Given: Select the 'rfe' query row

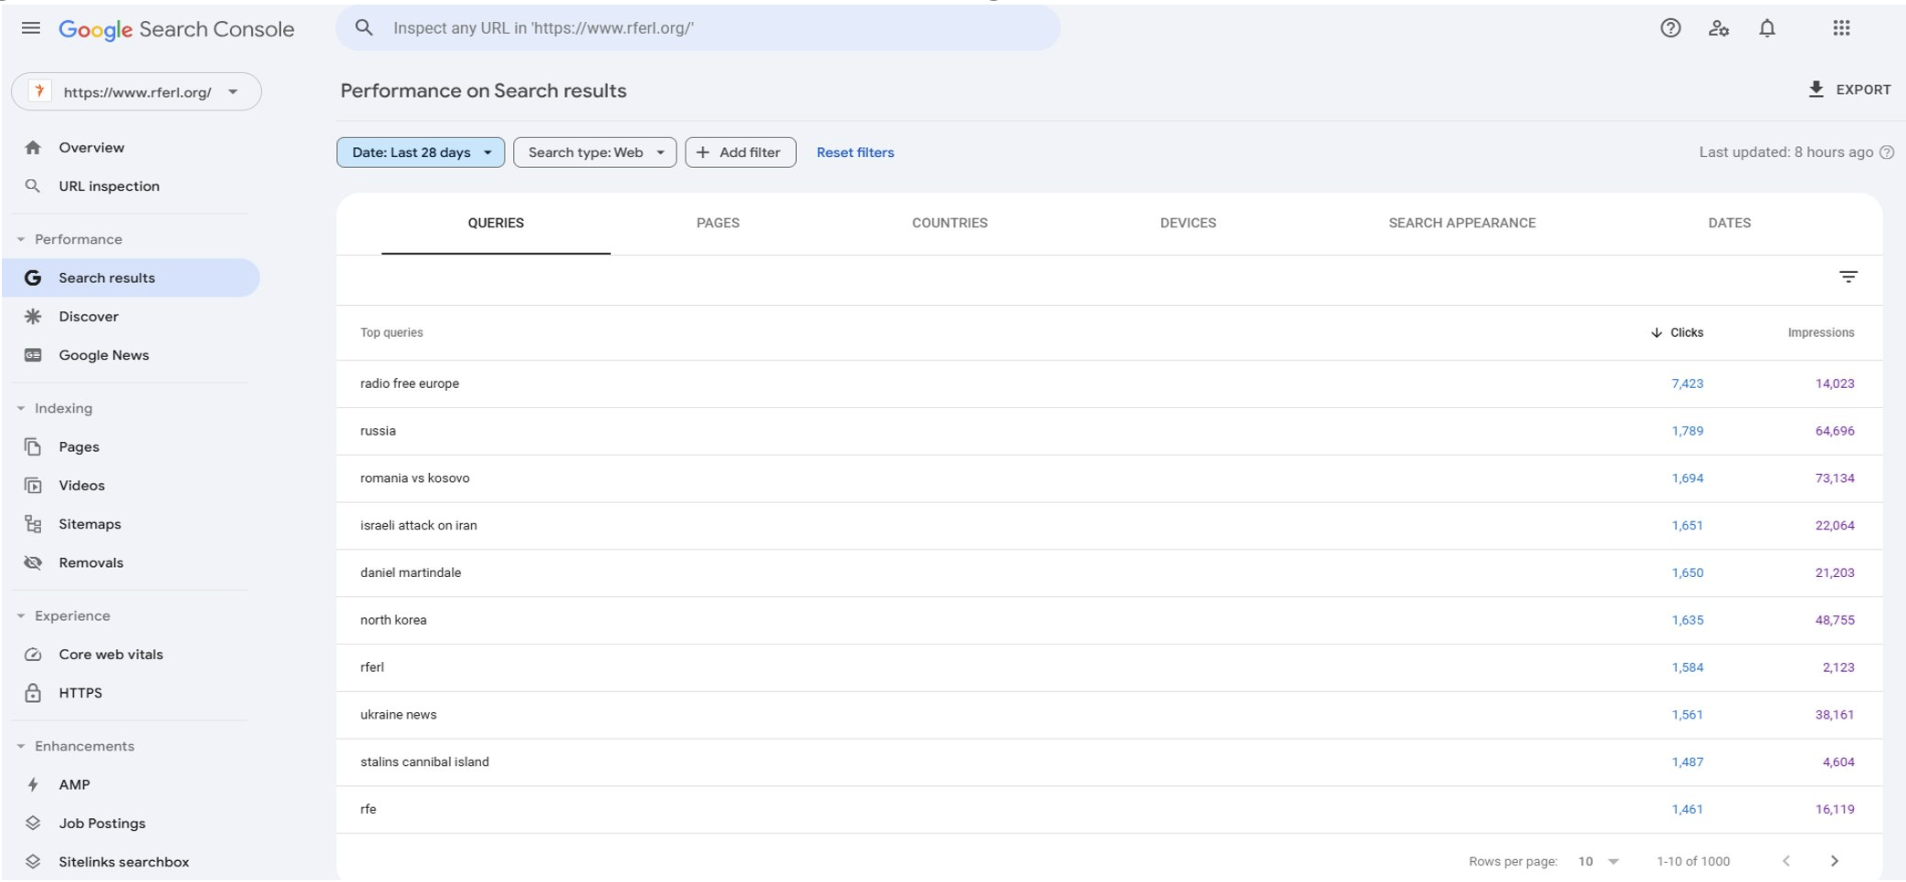Looking at the screenshot, I should pos(1109,810).
